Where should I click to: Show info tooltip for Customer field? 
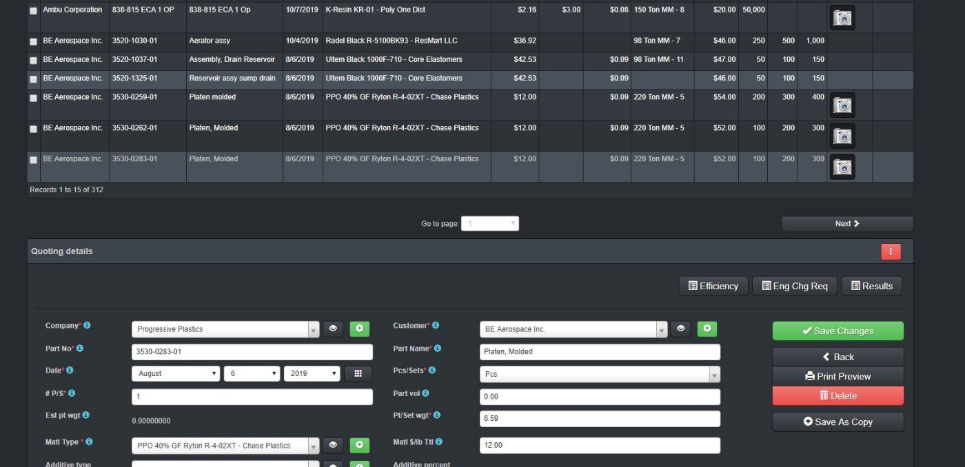coord(436,325)
